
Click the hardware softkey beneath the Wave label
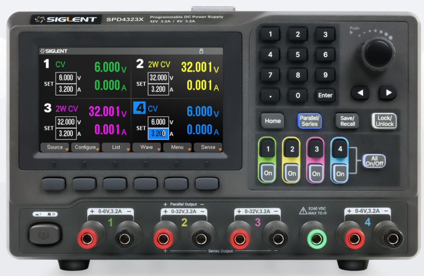pos(146,184)
